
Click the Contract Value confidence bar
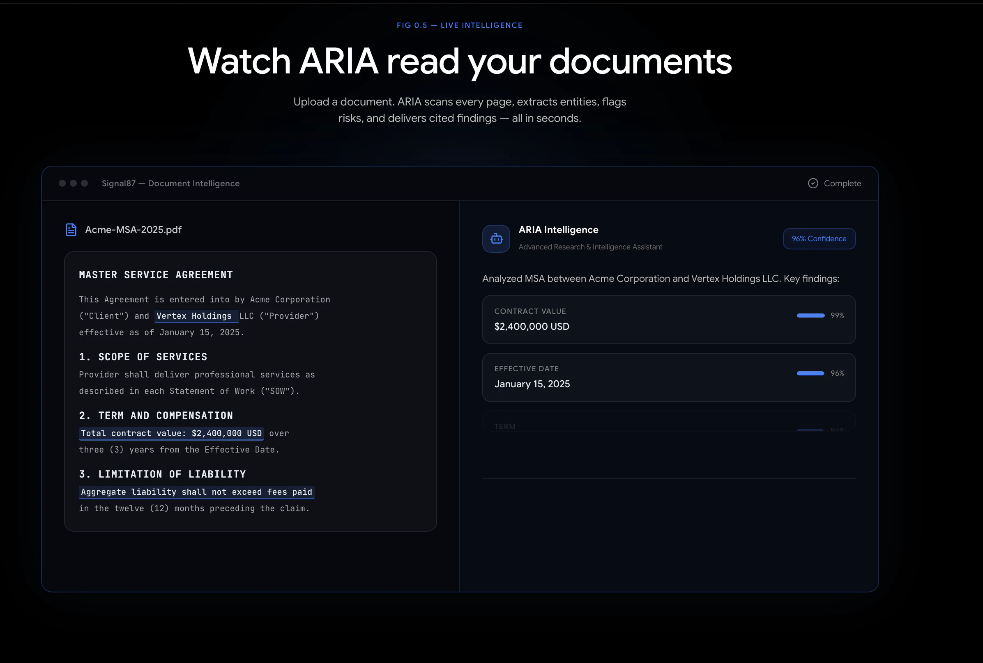pyautogui.click(x=810, y=315)
